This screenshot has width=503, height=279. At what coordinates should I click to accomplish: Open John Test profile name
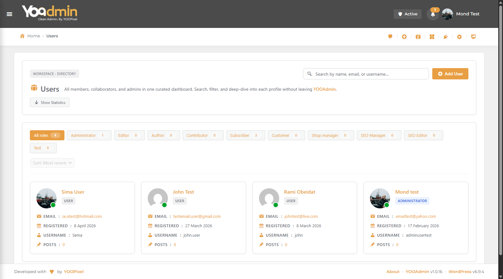[x=183, y=192]
